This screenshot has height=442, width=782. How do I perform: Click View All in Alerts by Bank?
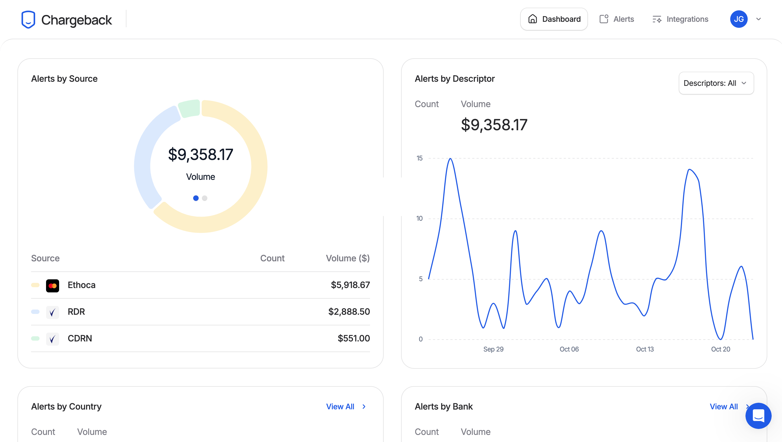click(723, 407)
